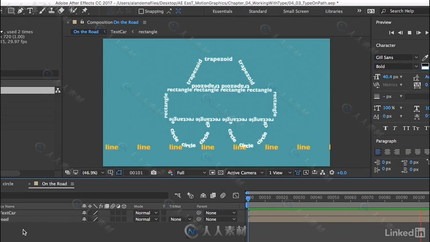
Task: Toggle mask and shape path visibility
Action: [119, 172]
